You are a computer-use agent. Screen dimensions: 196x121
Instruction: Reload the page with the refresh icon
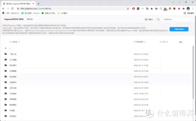[12, 9]
